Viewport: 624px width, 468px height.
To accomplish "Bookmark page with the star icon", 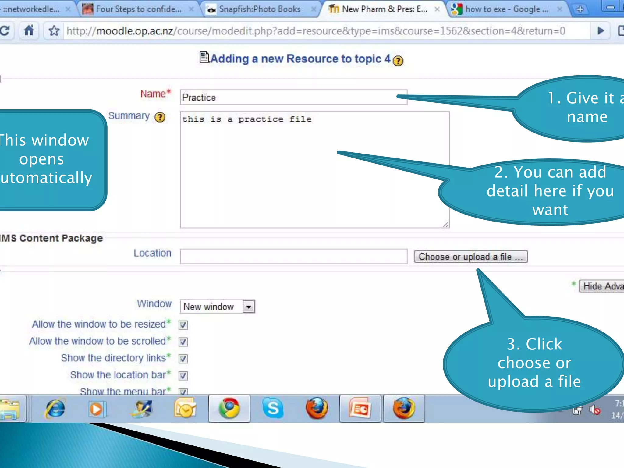I will click(x=54, y=30).
